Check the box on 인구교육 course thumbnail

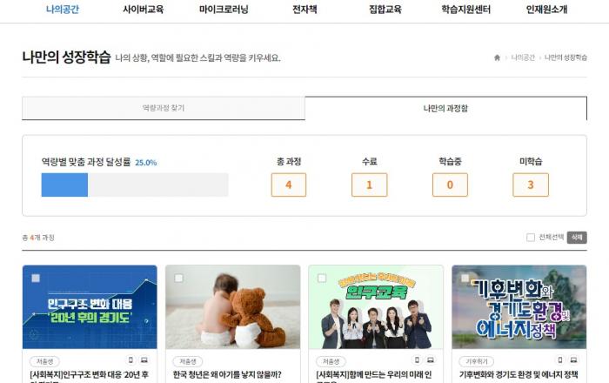[x=322, y=279]
